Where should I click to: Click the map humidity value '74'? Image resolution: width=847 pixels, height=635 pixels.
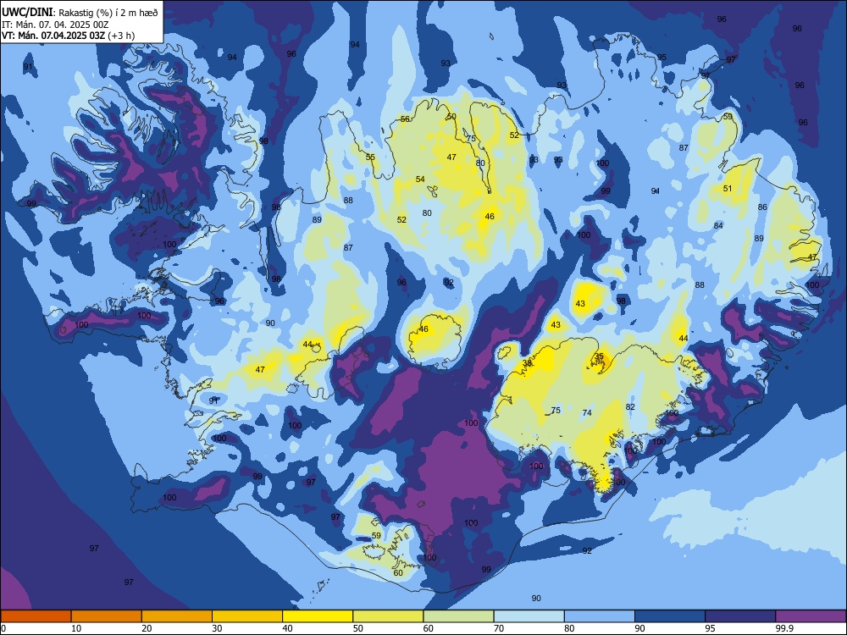(x=587, y=413)
